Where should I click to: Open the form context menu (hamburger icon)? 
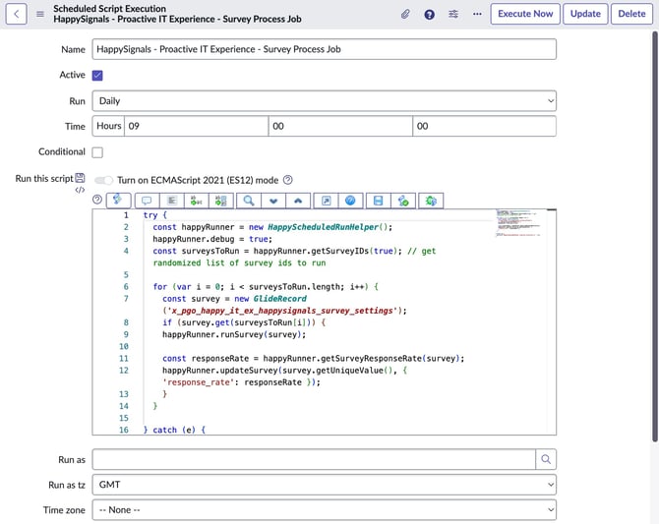(x=39, y=14)
